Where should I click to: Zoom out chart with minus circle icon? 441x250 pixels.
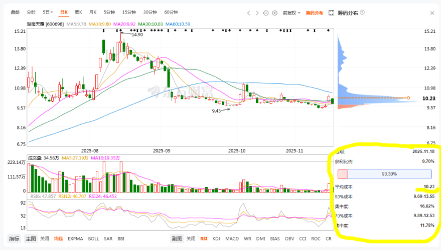click(266, 13)
